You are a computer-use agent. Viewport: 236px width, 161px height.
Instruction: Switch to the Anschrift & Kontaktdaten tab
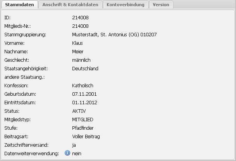[71, 5]
